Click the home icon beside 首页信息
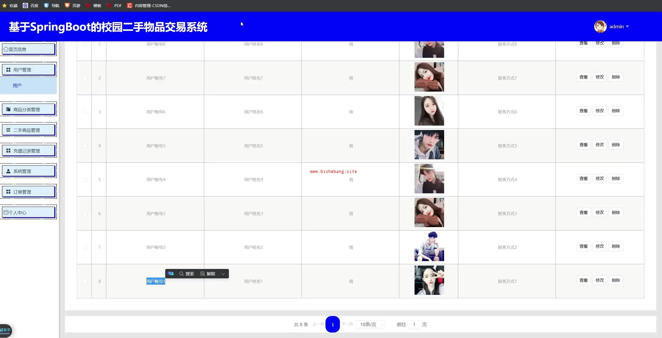 click(6, 49)
